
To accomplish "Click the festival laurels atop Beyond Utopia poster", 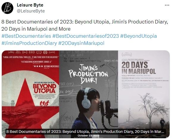I will (x=32, y=52).
